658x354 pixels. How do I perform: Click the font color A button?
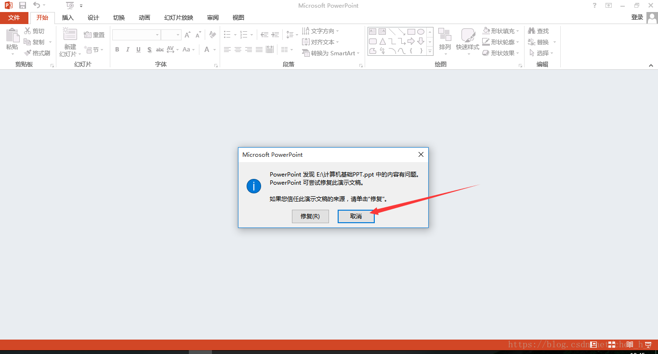(207, 50)
